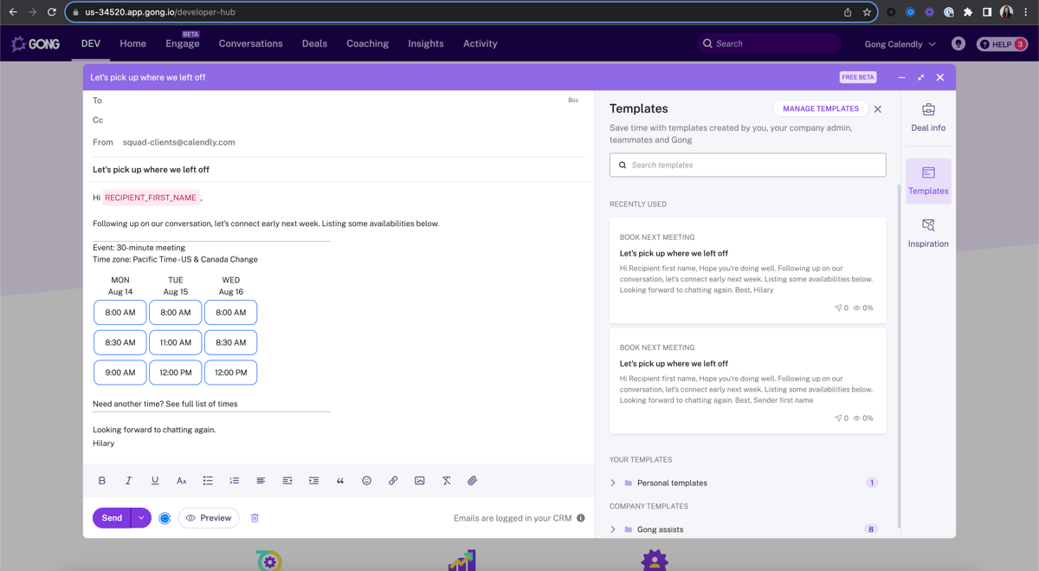
Task: Open the Engage beta tab
Action: (183, 43)
